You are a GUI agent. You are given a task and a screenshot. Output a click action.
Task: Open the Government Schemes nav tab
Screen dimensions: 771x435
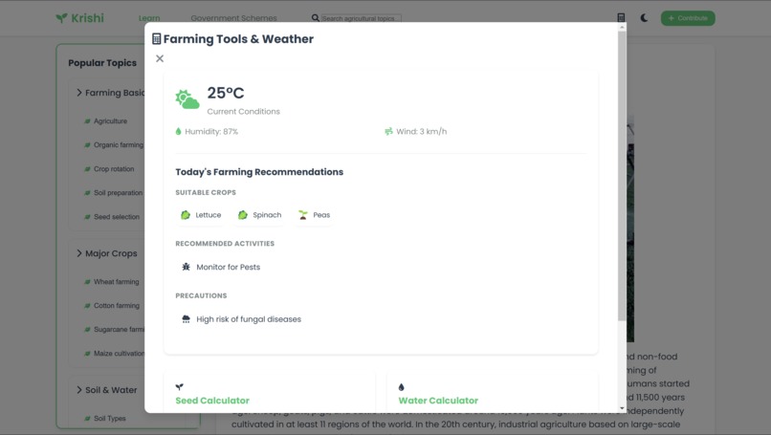[233, 18]
